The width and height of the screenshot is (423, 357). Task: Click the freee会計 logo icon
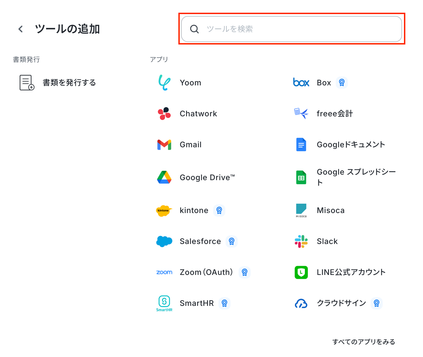pyautogui.click(x=301, y=113)
